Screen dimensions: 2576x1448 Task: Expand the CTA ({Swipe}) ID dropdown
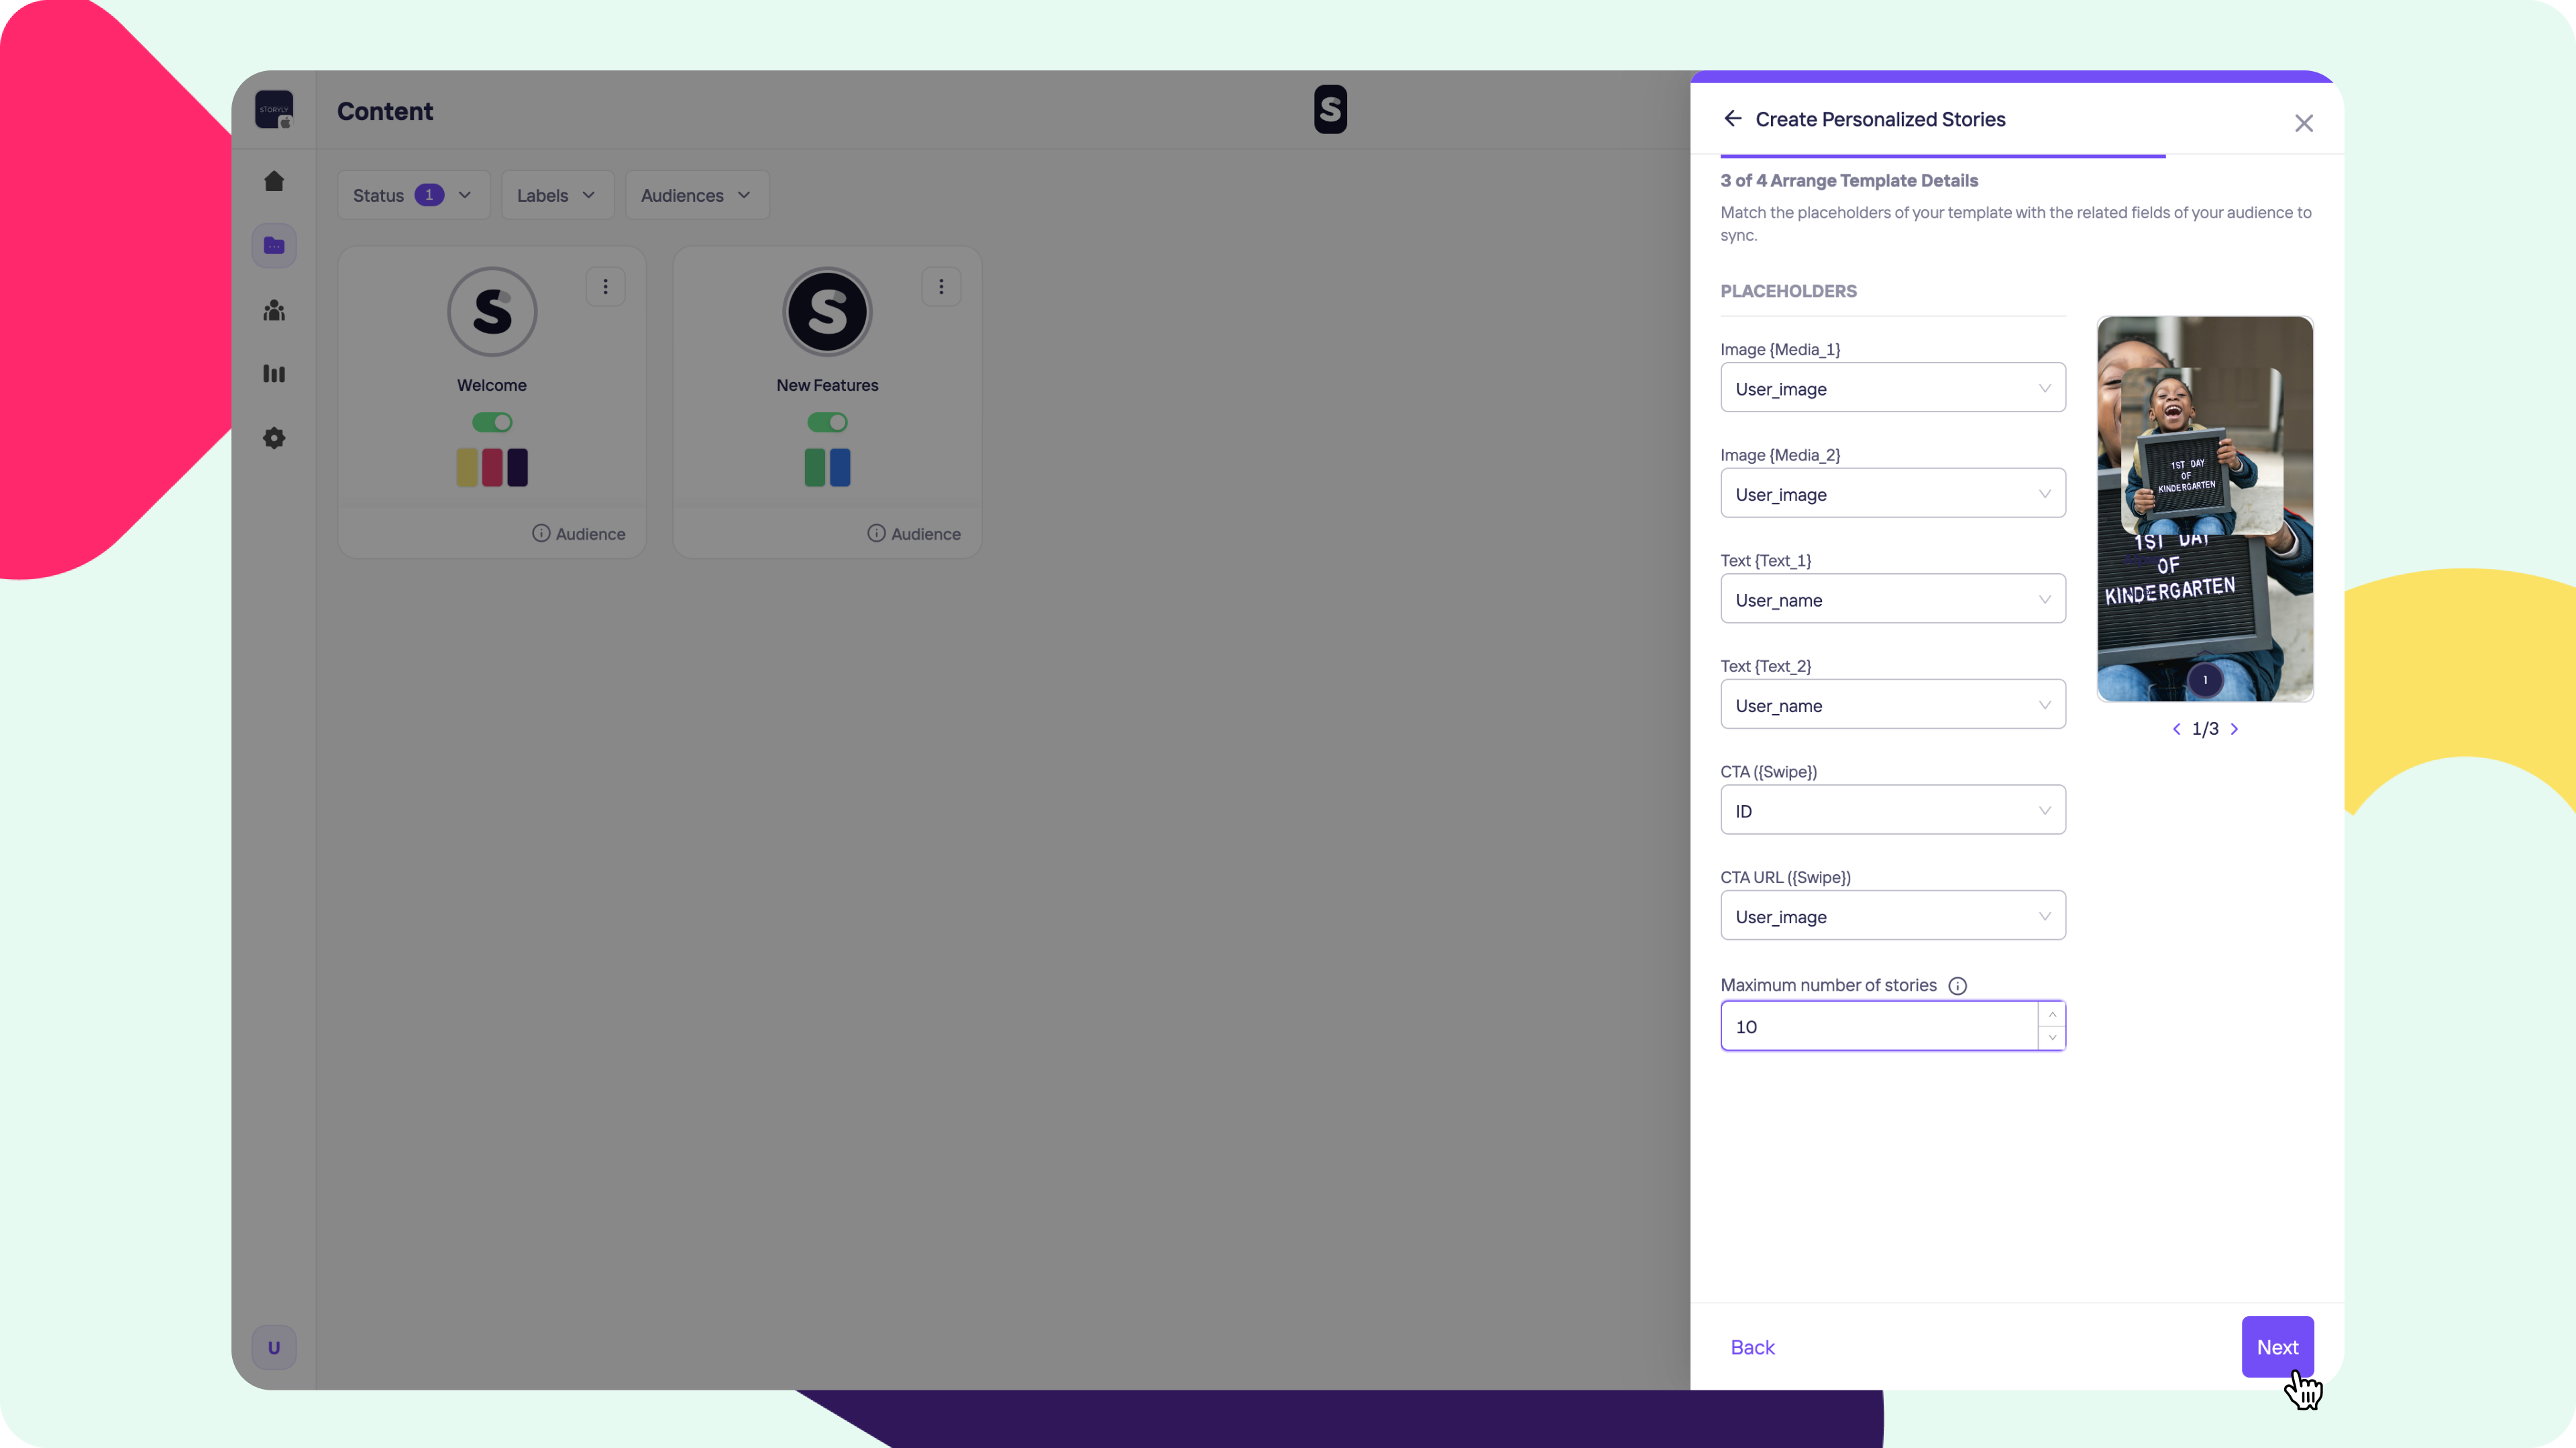pos(1892,810)
